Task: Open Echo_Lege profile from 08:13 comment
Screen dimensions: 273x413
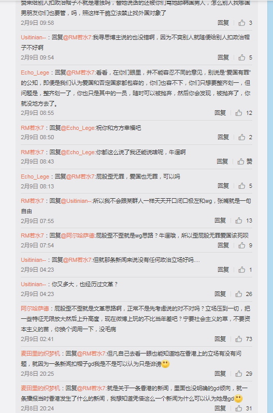Action: click(x=35, y=176)
